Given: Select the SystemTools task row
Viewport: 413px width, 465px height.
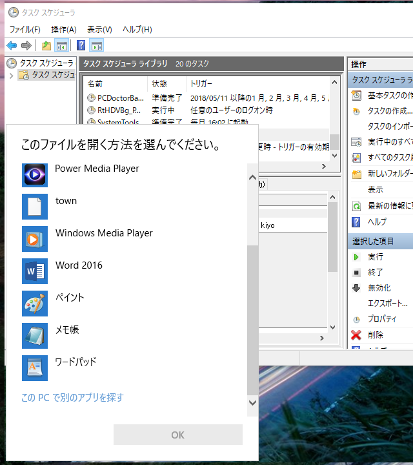Looking at the screenshot, I should click(206, 121).
